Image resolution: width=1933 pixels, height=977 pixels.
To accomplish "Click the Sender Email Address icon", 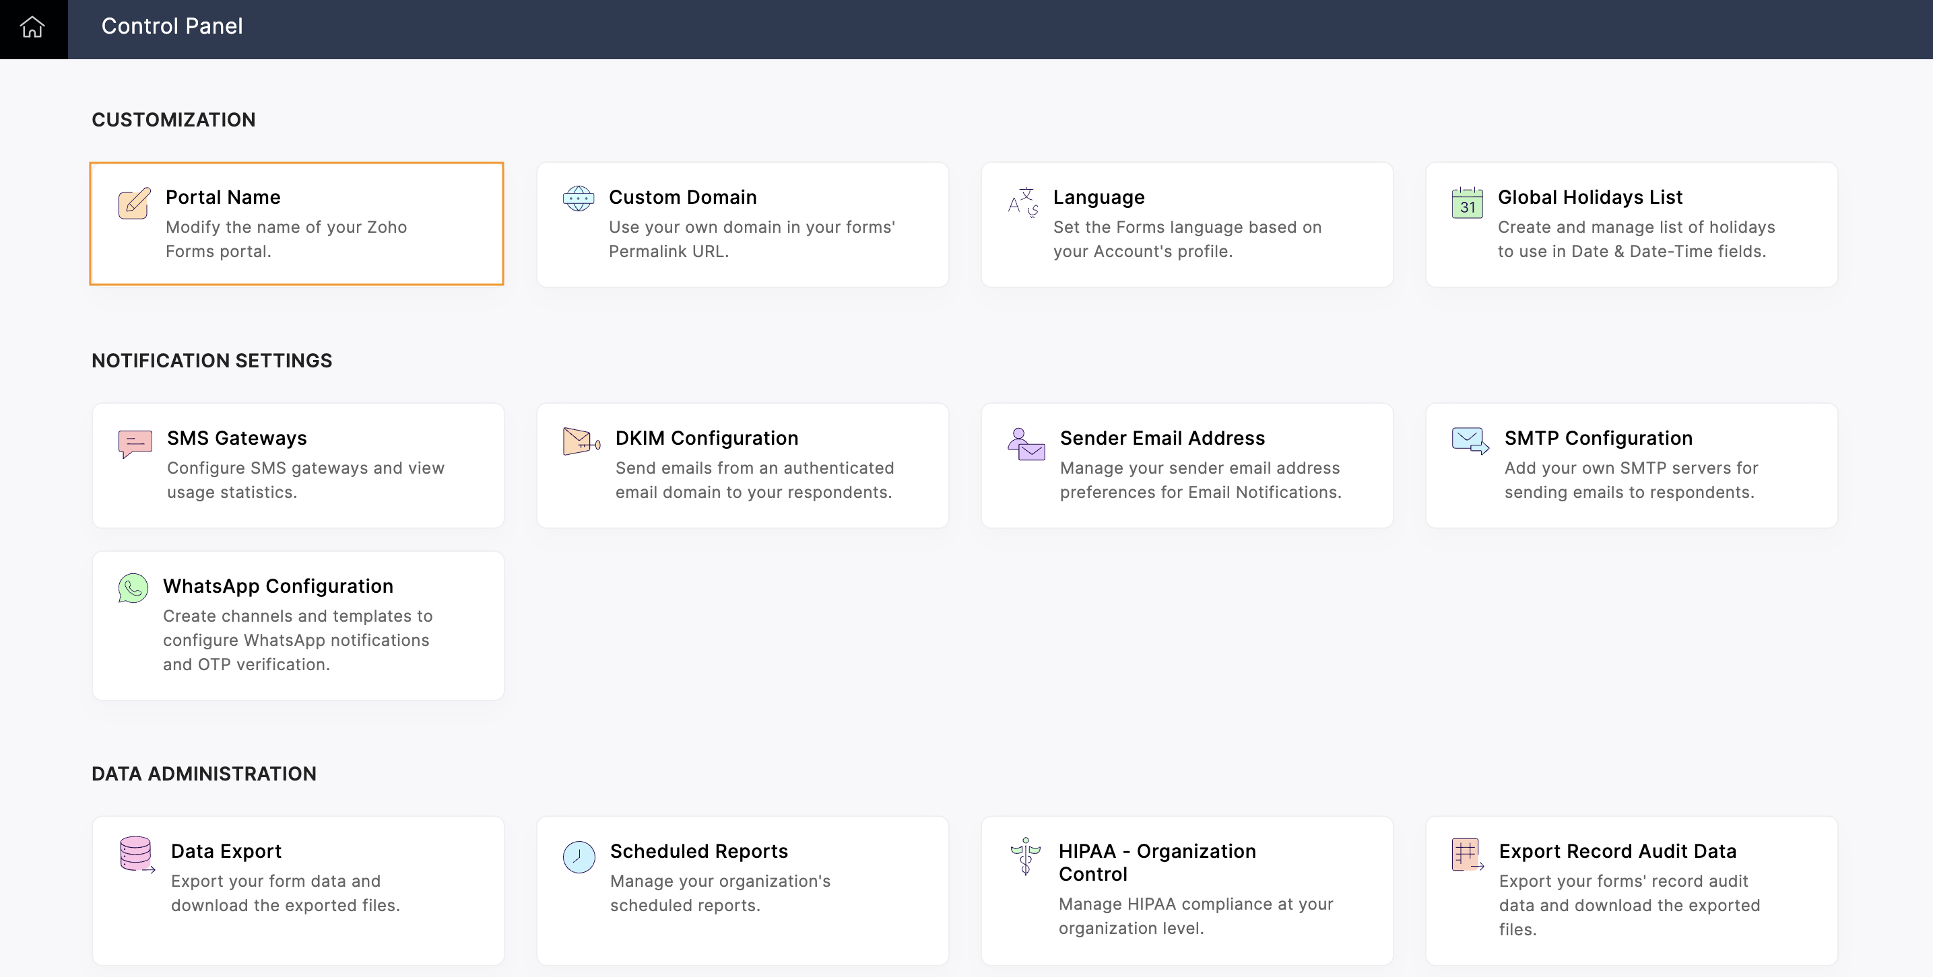I will pos(1026,444).
